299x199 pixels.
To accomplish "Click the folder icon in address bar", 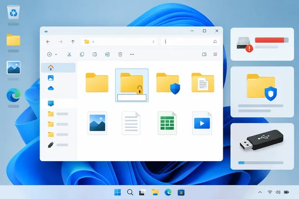I will (87, 41).
